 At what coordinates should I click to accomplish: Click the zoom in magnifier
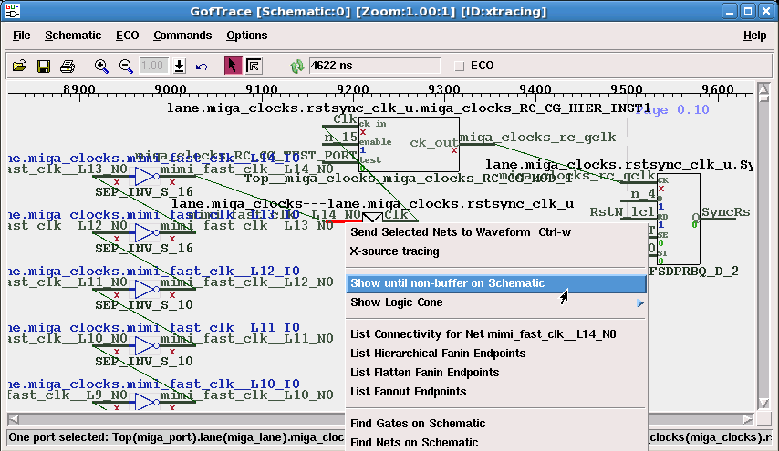(x=101, y=66)
